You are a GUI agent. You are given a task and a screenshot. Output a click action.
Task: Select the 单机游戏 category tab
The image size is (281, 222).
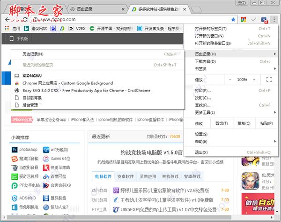(170, 176)
